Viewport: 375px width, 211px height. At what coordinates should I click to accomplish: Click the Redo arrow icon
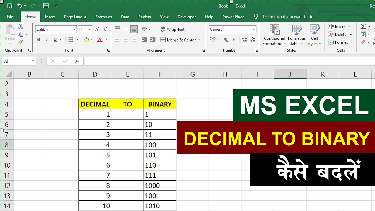pyautogui.click(x=33, y=6)
